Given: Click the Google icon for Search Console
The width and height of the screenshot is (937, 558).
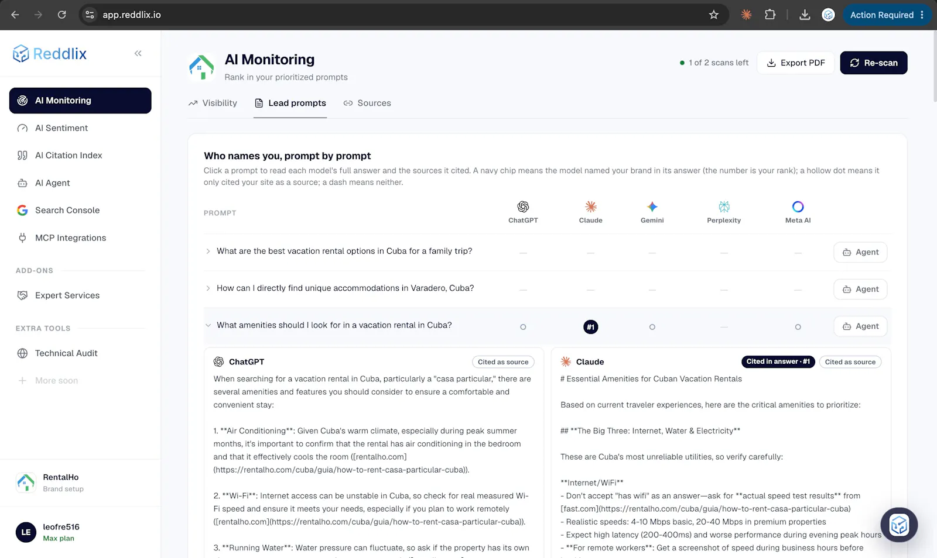Looking at the screenshot, I should (22, 211).
